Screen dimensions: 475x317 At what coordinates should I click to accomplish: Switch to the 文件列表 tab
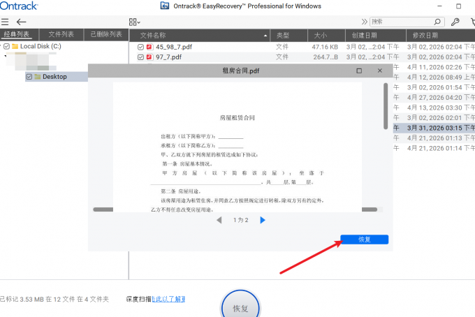[61, 34]
